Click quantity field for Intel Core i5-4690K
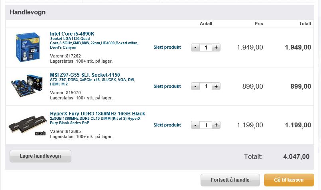Viewport: 321px width, 190px height. click(x=206, y=47)
